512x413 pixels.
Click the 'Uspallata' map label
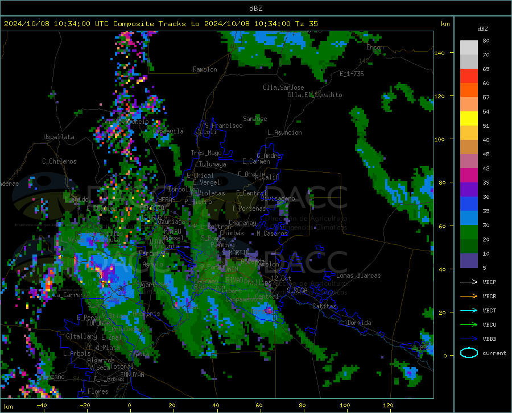(x=59, y=137)
